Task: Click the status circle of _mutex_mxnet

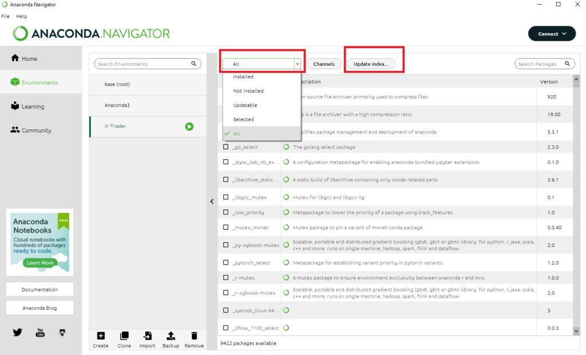Action: click(286, 227)
